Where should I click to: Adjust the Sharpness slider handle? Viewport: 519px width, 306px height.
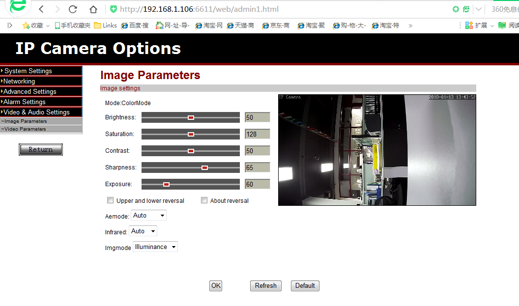(x=204, y=167)
